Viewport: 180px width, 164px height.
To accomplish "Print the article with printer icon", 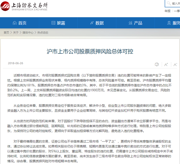I will tap(157, 65).
